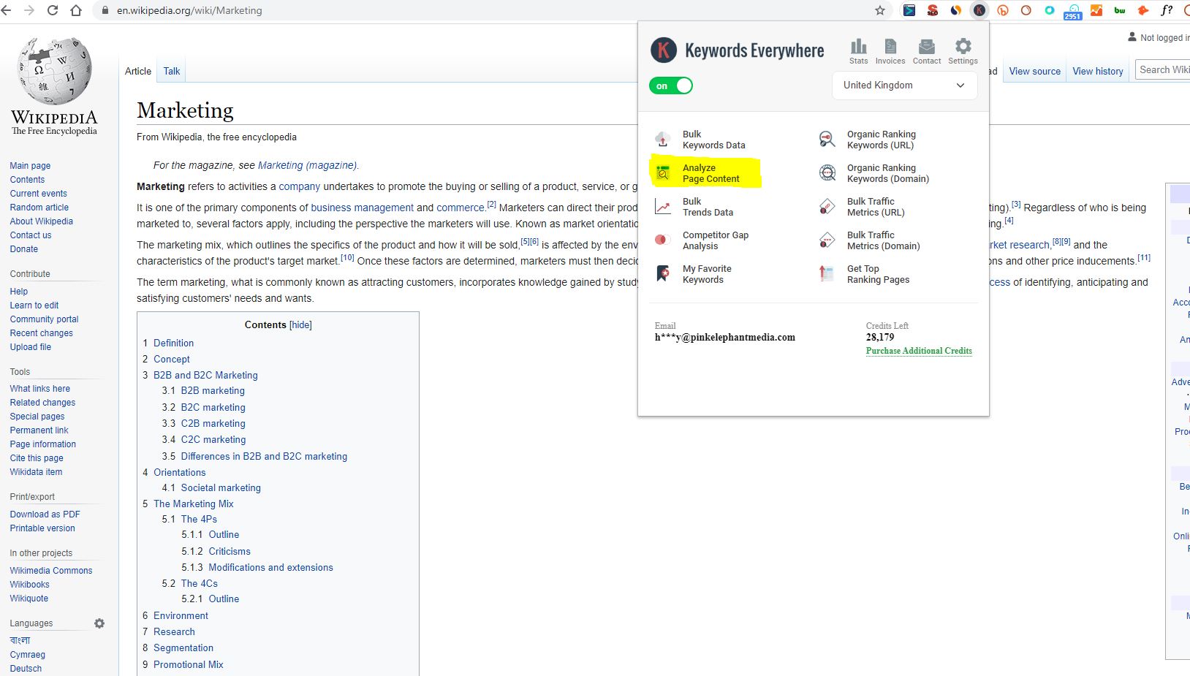Viewport: 1190px width, 676px height.
Task: Click the Wikipedia globe logo
Action: pyautogui.click(x=54, y=71)
